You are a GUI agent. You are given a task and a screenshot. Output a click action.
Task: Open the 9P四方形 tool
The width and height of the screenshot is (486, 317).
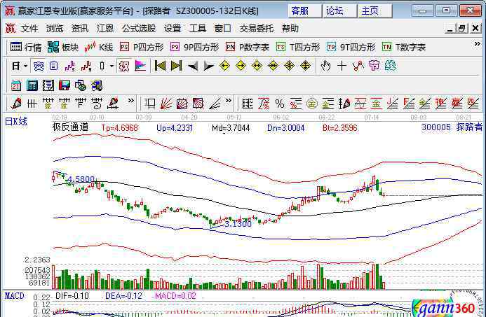(194, 48)
